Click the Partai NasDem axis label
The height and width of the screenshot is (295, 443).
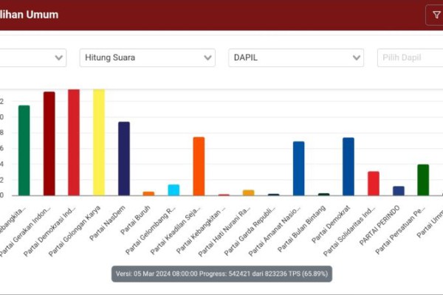click(x=107, y=223)
